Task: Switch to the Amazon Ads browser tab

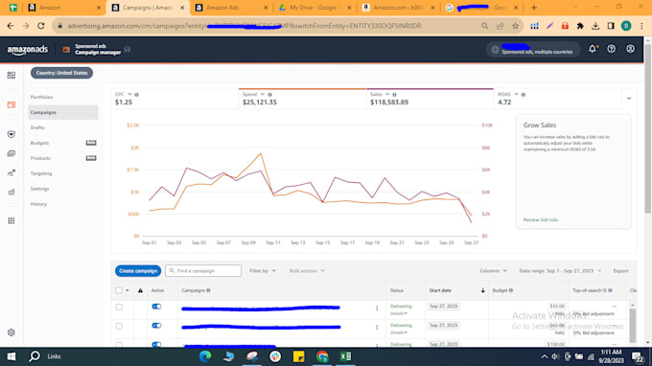Action: pyautogui.click(x=232, y=8)
